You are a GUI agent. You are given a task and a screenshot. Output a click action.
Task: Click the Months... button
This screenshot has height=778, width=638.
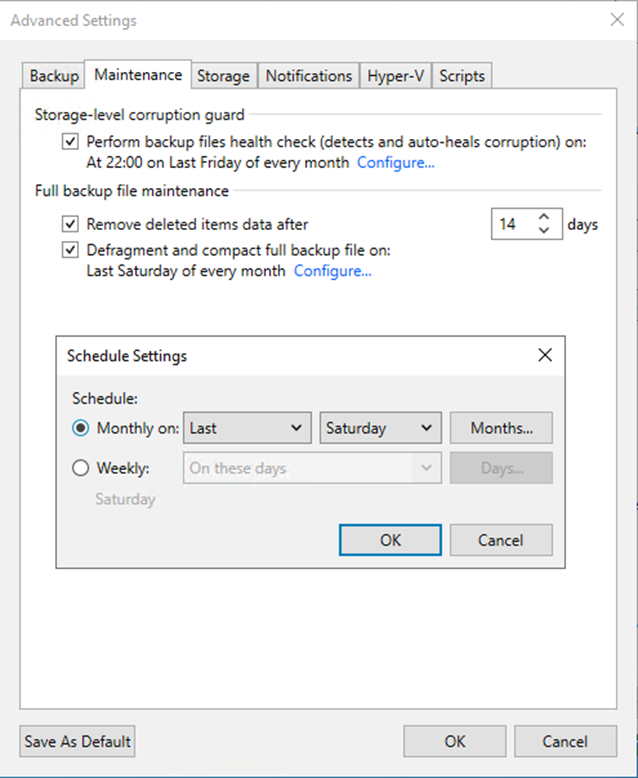point(501,429)
